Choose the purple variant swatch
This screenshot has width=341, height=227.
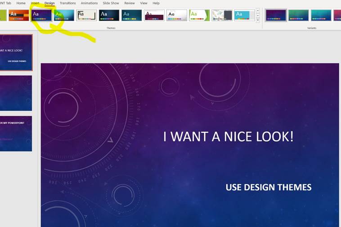(x=276, y=16)
